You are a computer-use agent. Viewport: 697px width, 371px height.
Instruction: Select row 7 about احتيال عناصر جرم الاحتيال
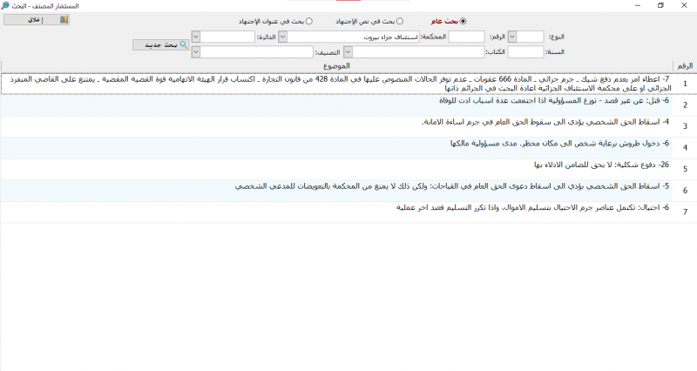pyautogui.click(x=336, y=212)
